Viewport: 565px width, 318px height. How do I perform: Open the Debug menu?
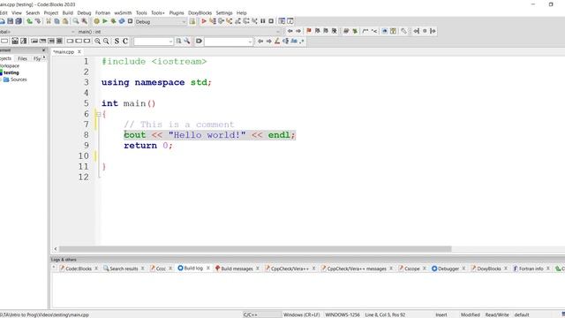(85, 13)
